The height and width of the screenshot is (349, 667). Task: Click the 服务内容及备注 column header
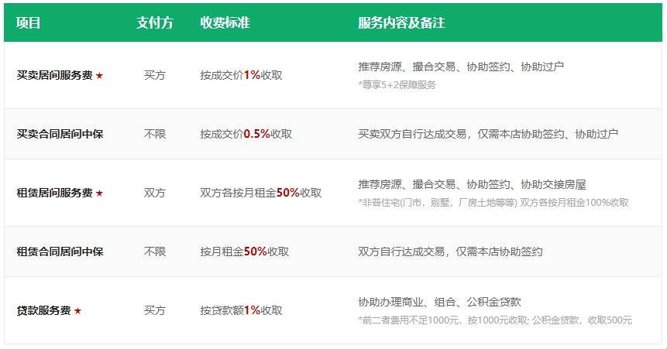pyautogui.click(x=401, y=23)
